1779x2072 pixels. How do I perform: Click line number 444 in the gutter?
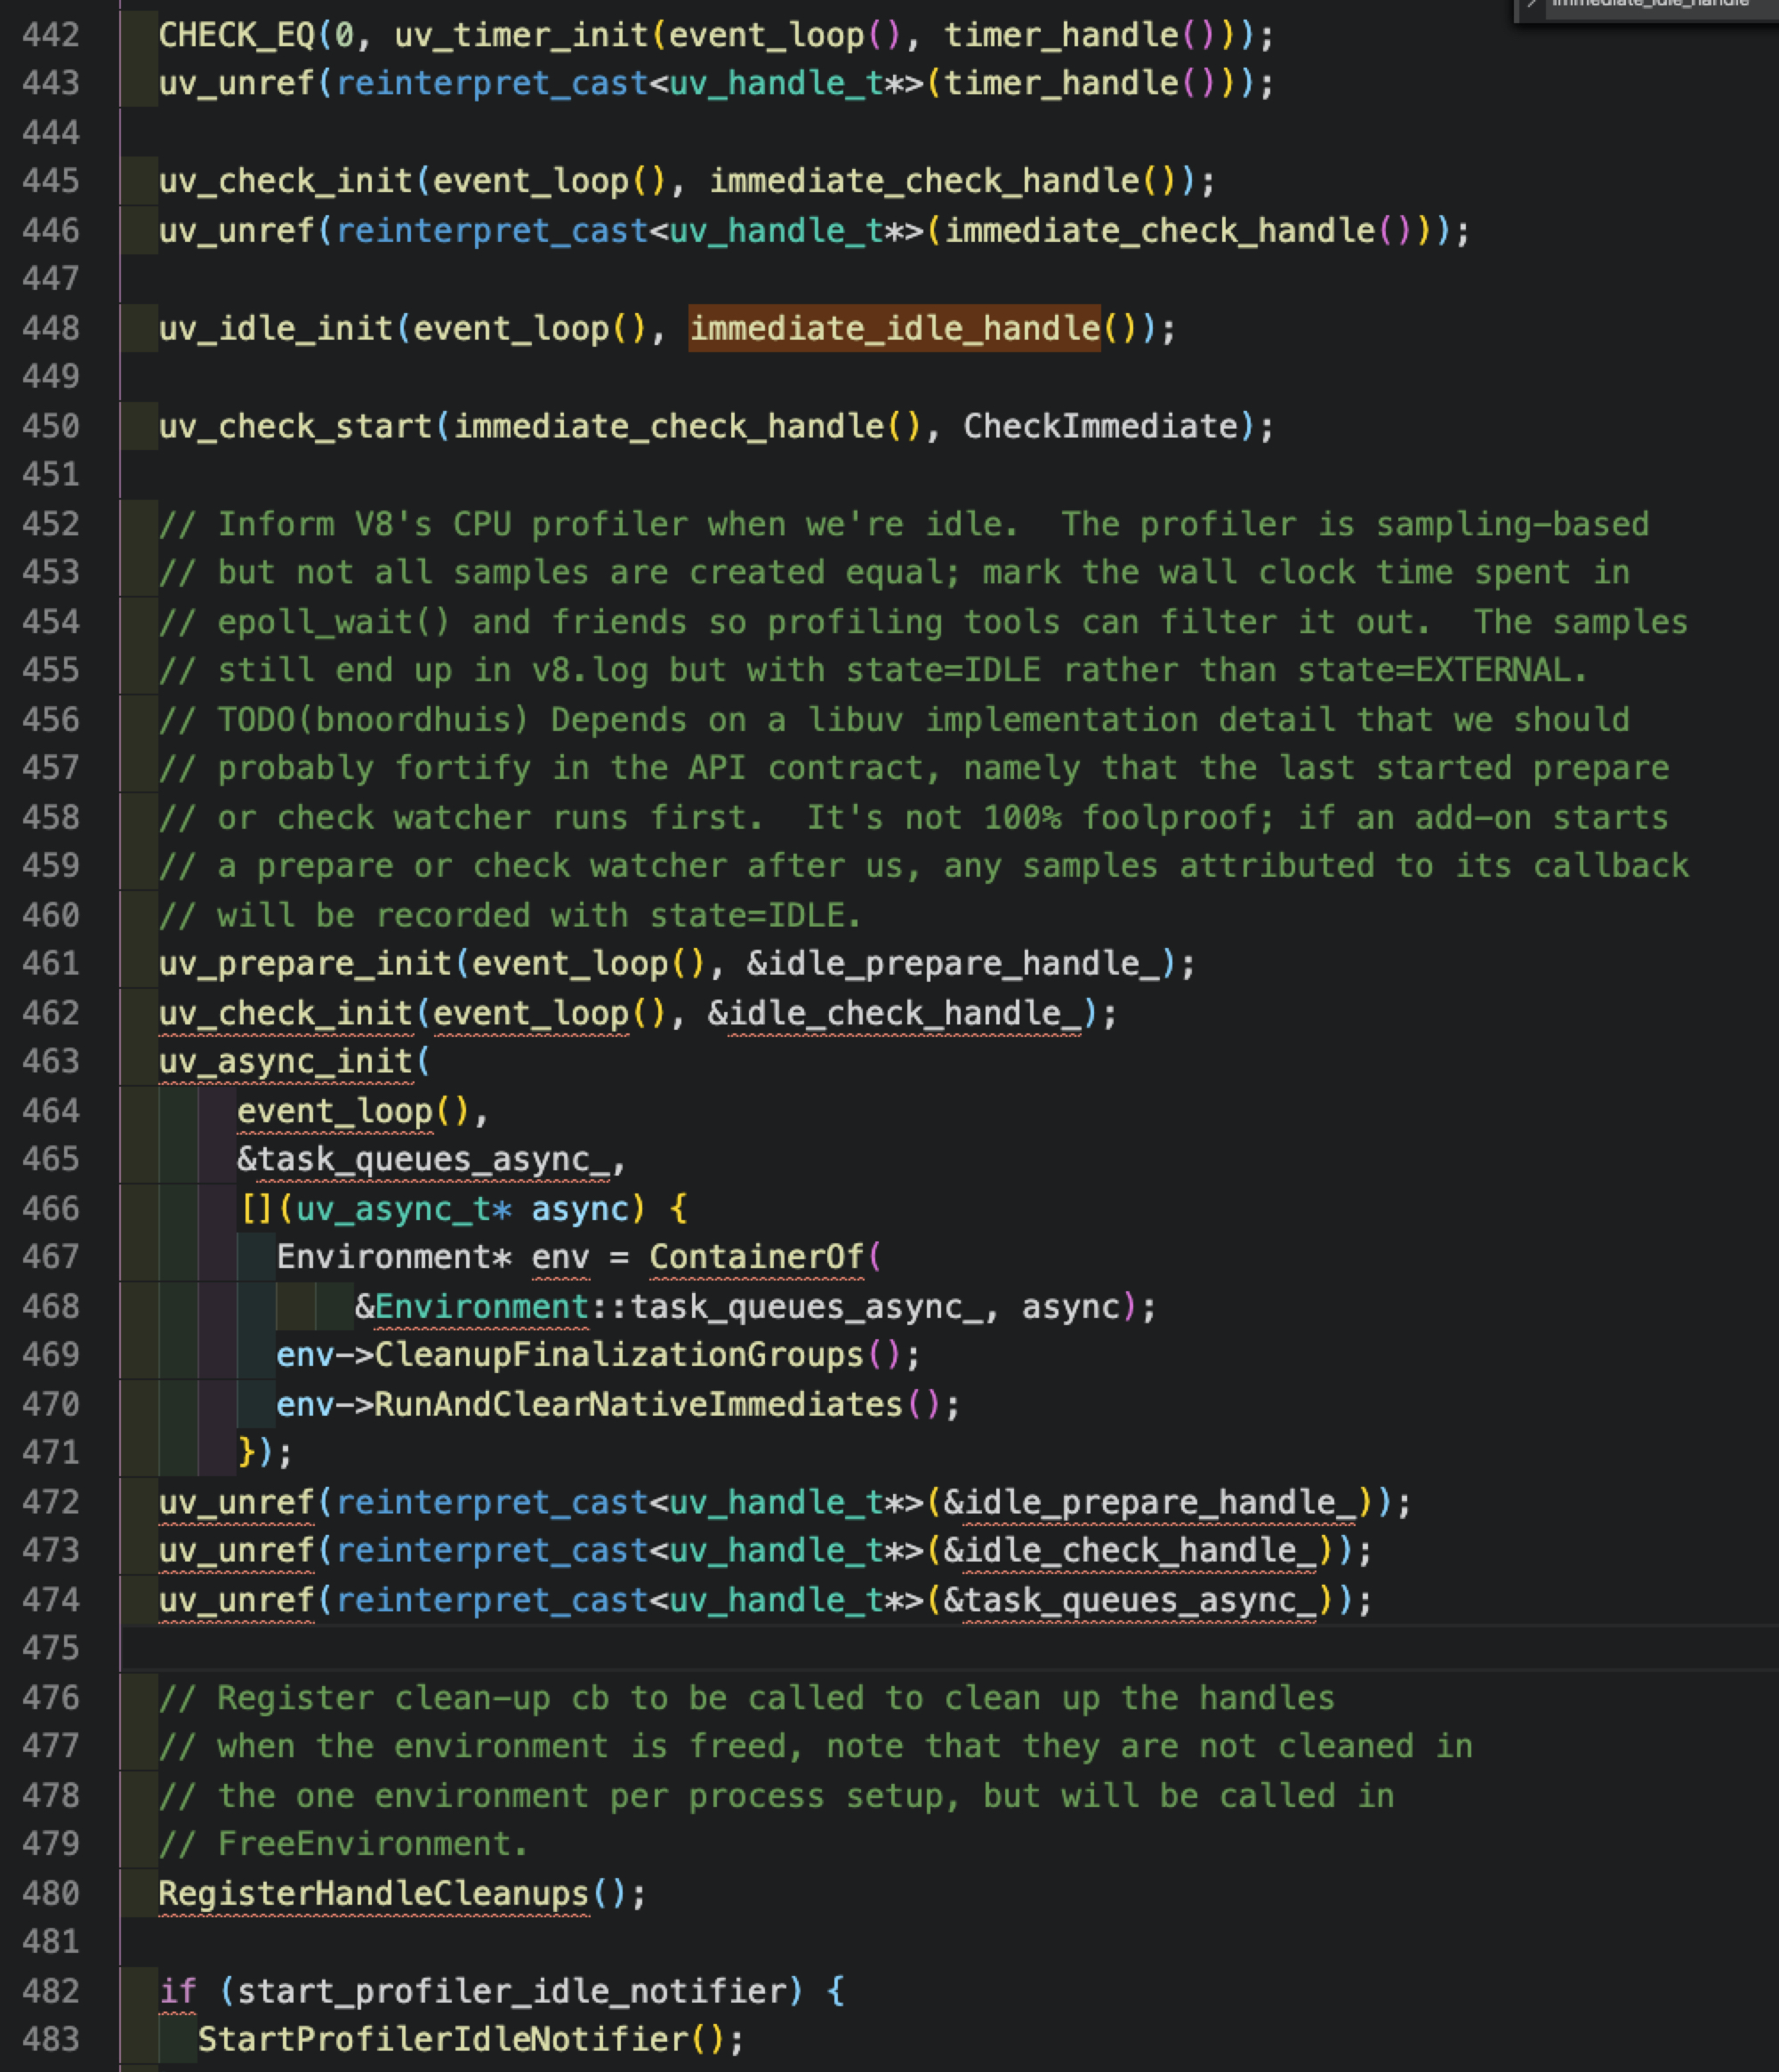pos(50,133)
